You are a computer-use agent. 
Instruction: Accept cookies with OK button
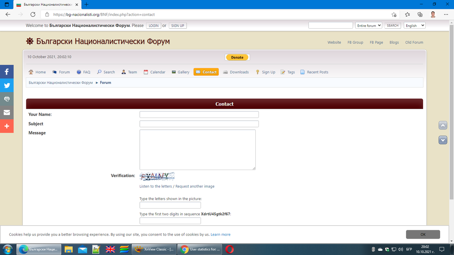tap(423, 234)
